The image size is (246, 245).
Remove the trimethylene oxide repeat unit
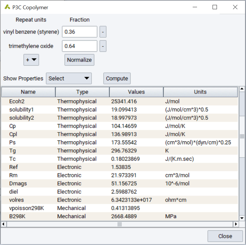point(103,46)
